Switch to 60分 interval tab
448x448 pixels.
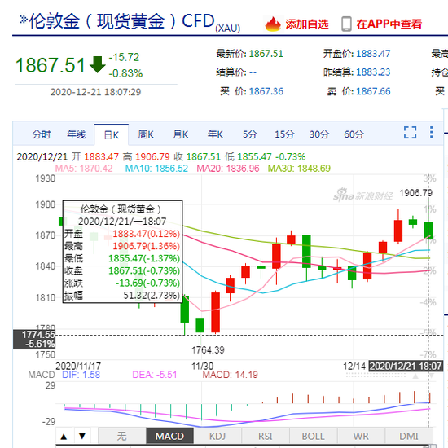(x=354, y=134)
